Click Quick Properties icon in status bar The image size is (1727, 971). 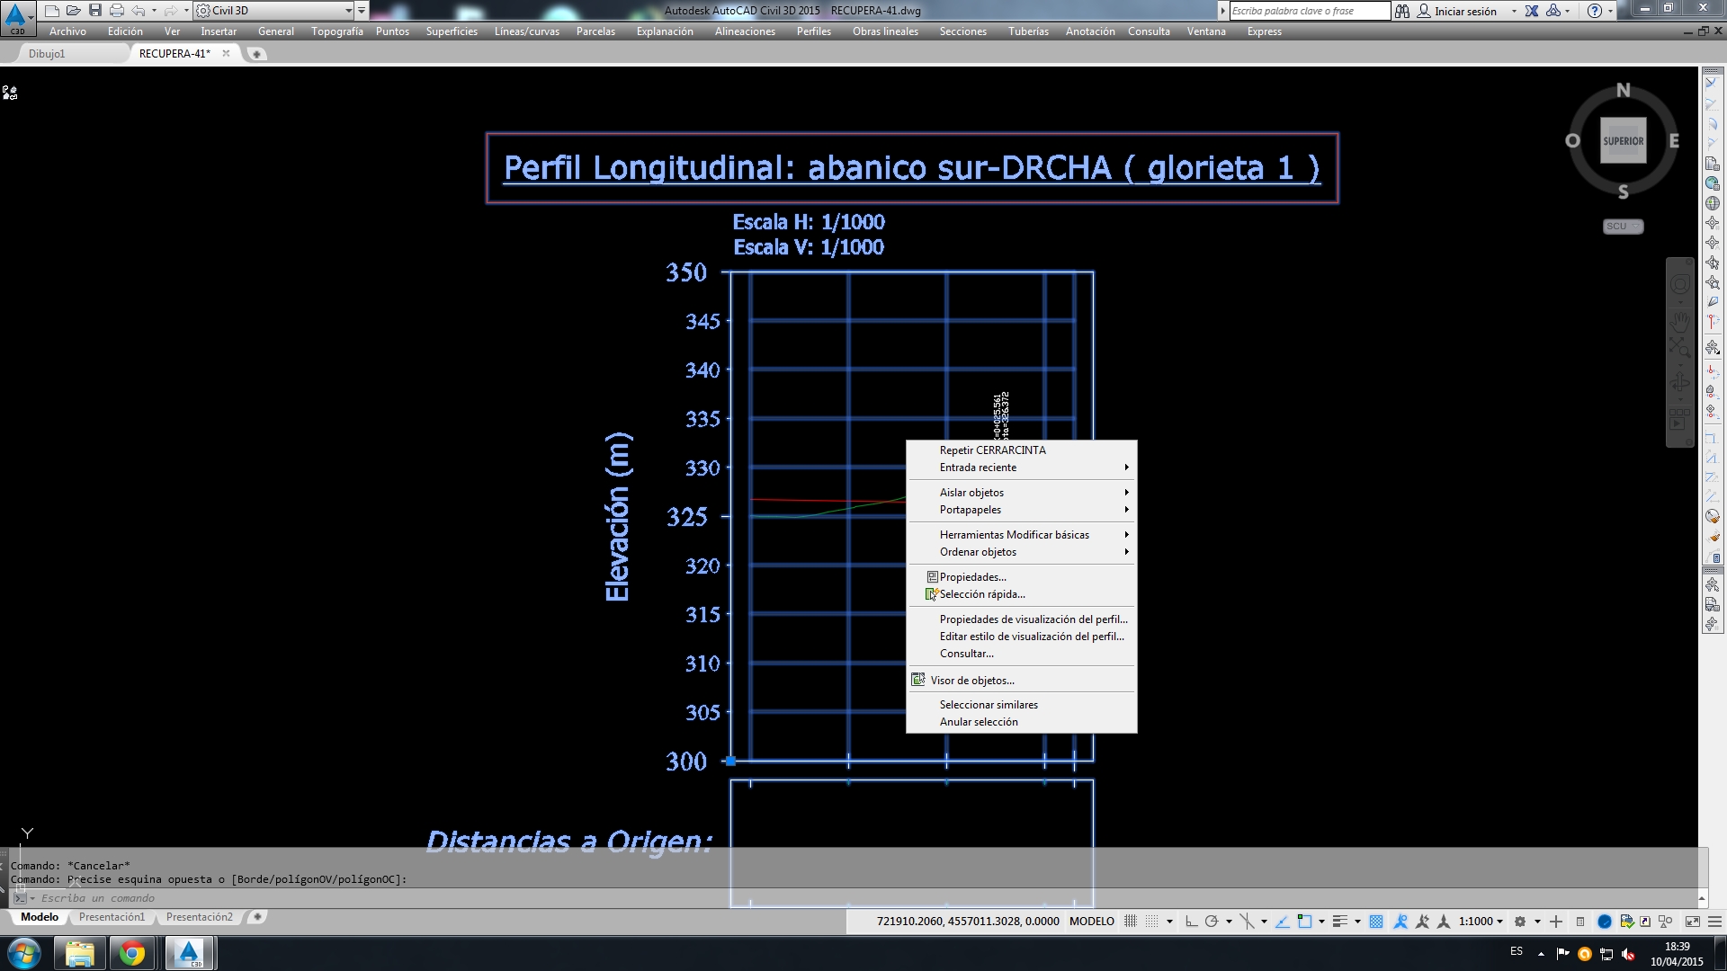tap(1580, 922)
